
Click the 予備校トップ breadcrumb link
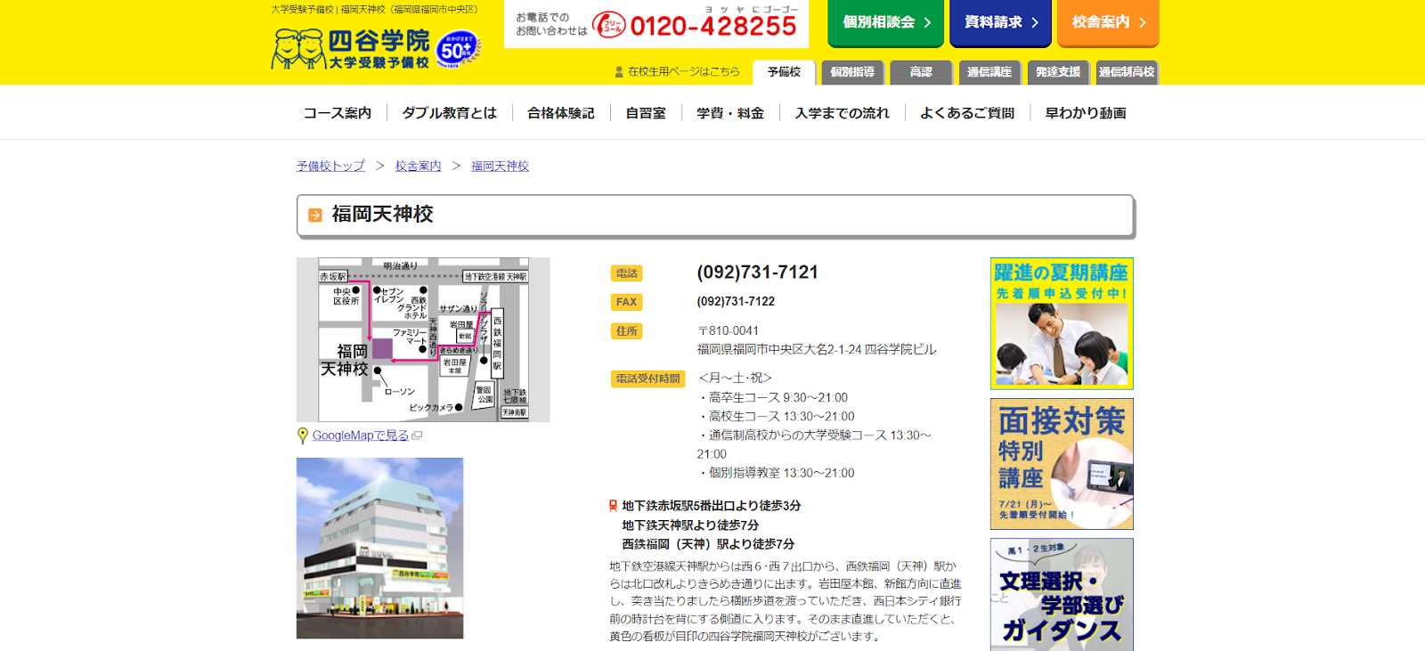330,166
